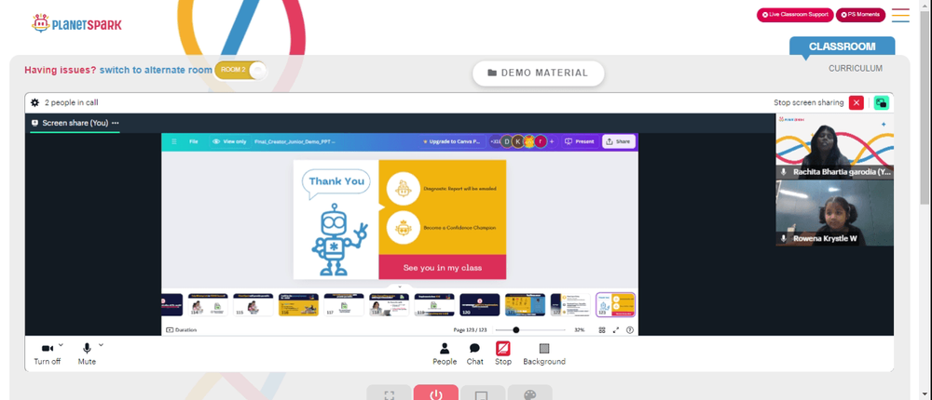Click 32% zoom level value
932x400 pixels.
coord(580,330)
